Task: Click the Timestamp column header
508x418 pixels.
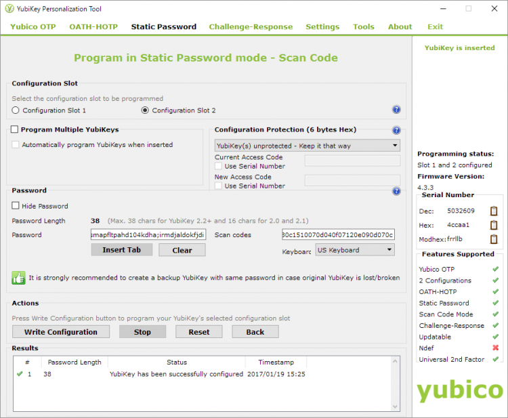Action: [276, 362]
